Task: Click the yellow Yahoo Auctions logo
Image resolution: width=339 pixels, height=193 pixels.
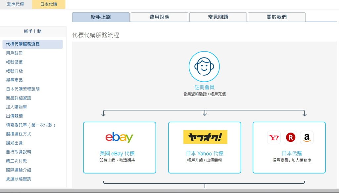Action: click(205, 137)
